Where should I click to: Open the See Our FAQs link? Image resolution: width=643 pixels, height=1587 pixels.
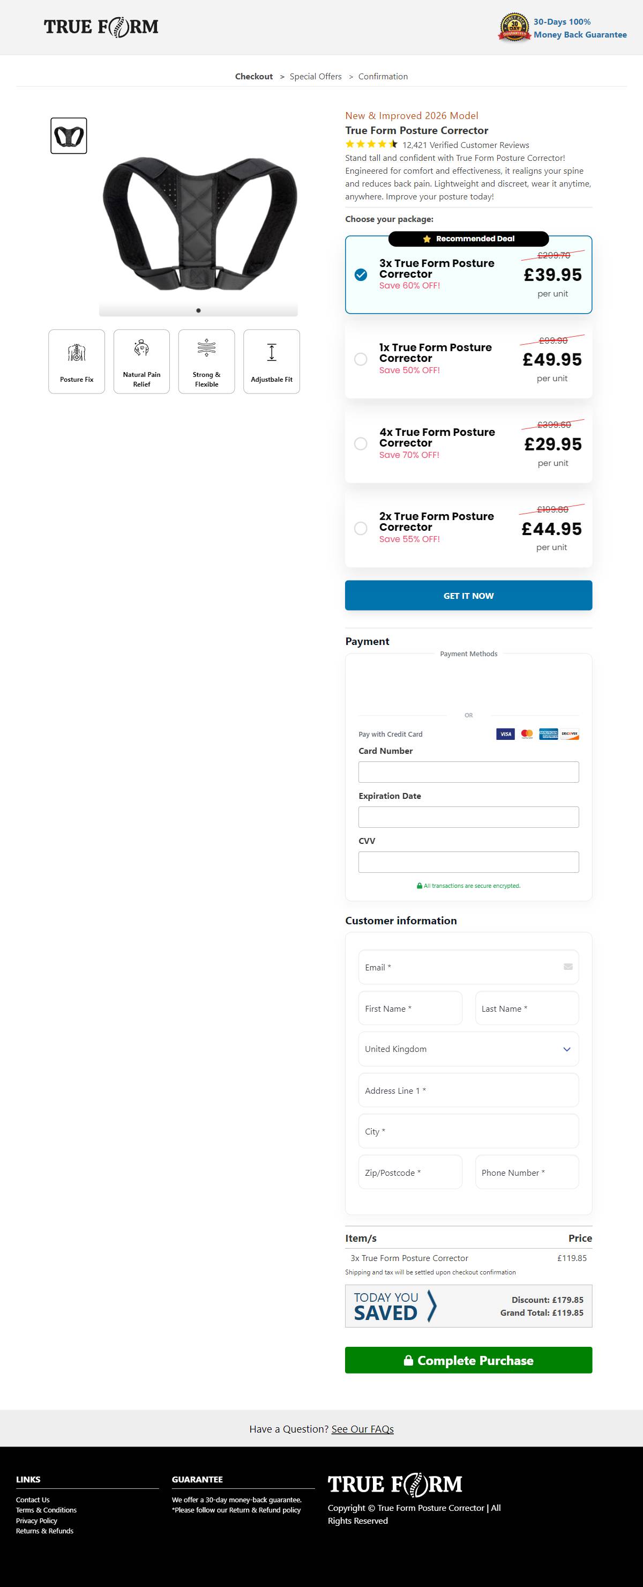tap(362, 1429)
